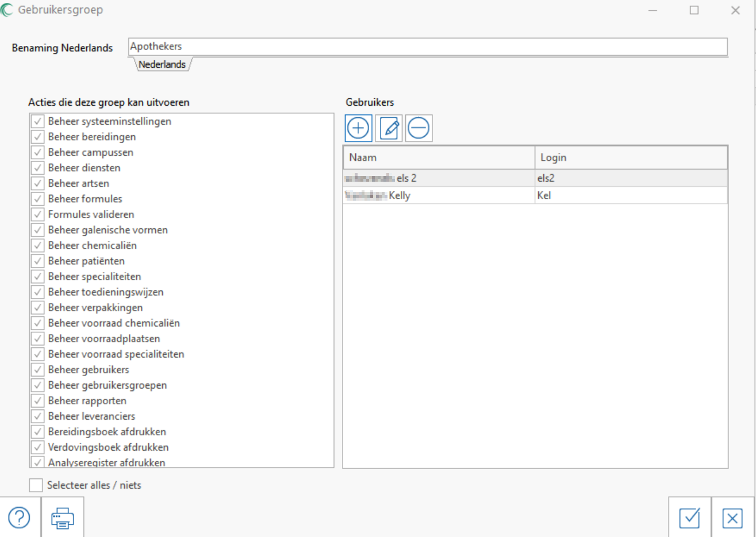Screen dimensions: 756x537
Task: Toggle Beheer galenische vormen checkbox
Action: pyautogui.click(x=38, y=230)
